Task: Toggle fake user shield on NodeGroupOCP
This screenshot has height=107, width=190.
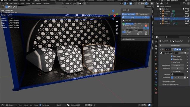Action: [183, 53]
